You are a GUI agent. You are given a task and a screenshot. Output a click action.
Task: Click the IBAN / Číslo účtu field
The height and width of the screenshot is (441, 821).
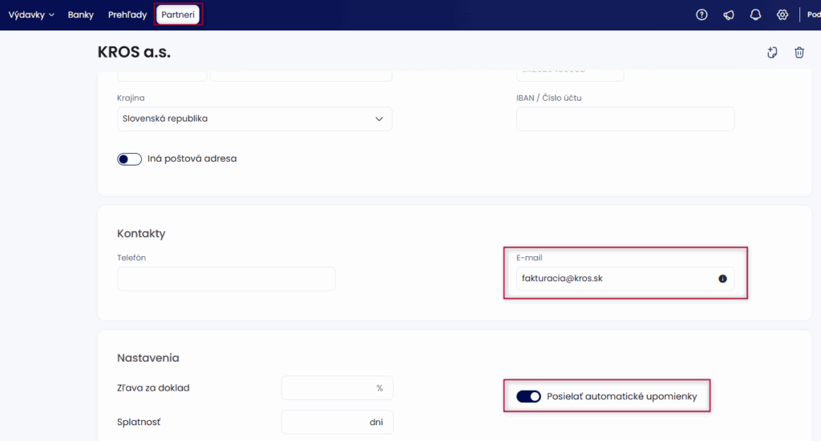click(625, 118)
